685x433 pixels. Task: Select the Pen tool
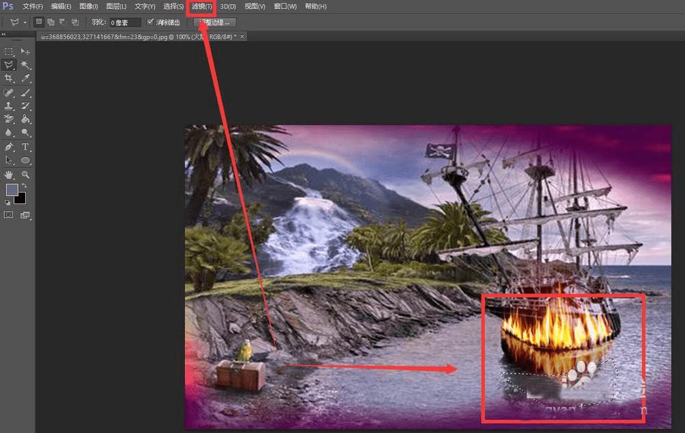[8, 147]
